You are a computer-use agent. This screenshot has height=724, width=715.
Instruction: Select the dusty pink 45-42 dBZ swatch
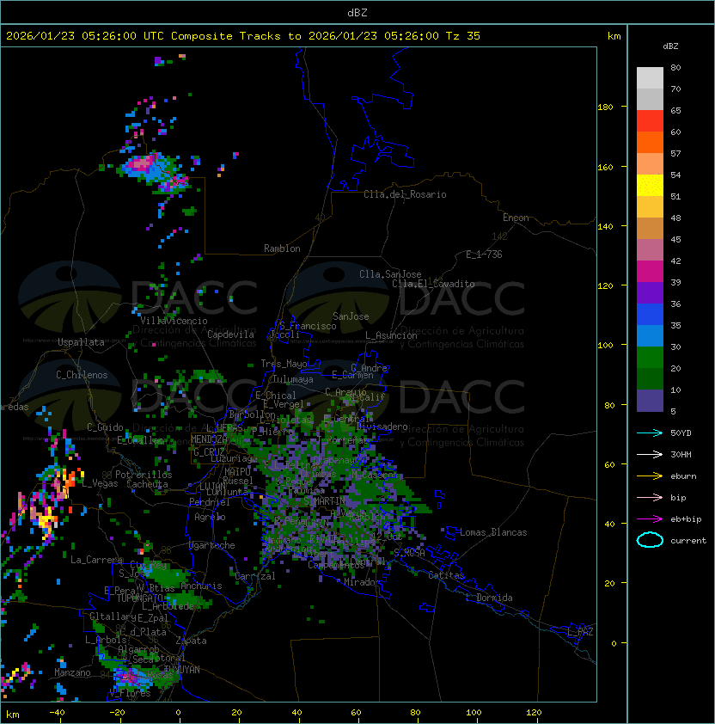[x=650, y=250]
